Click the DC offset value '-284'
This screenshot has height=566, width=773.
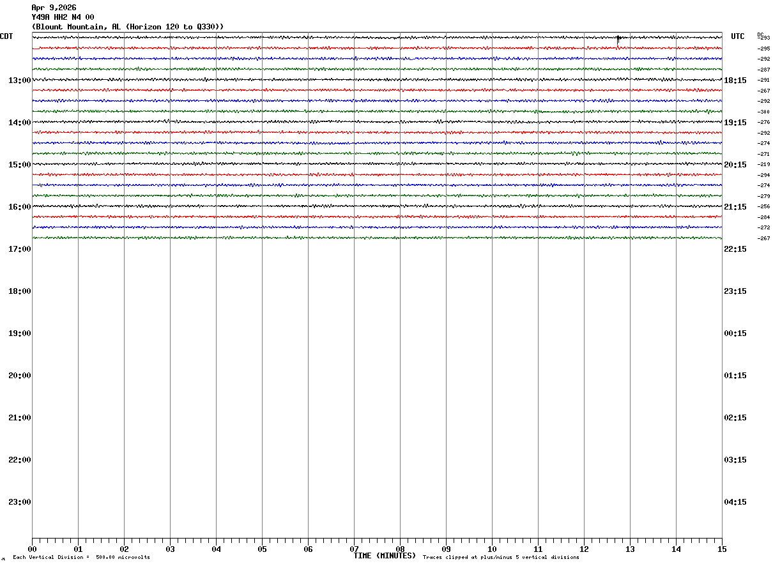pyautogui.click(x=763, y=217)
